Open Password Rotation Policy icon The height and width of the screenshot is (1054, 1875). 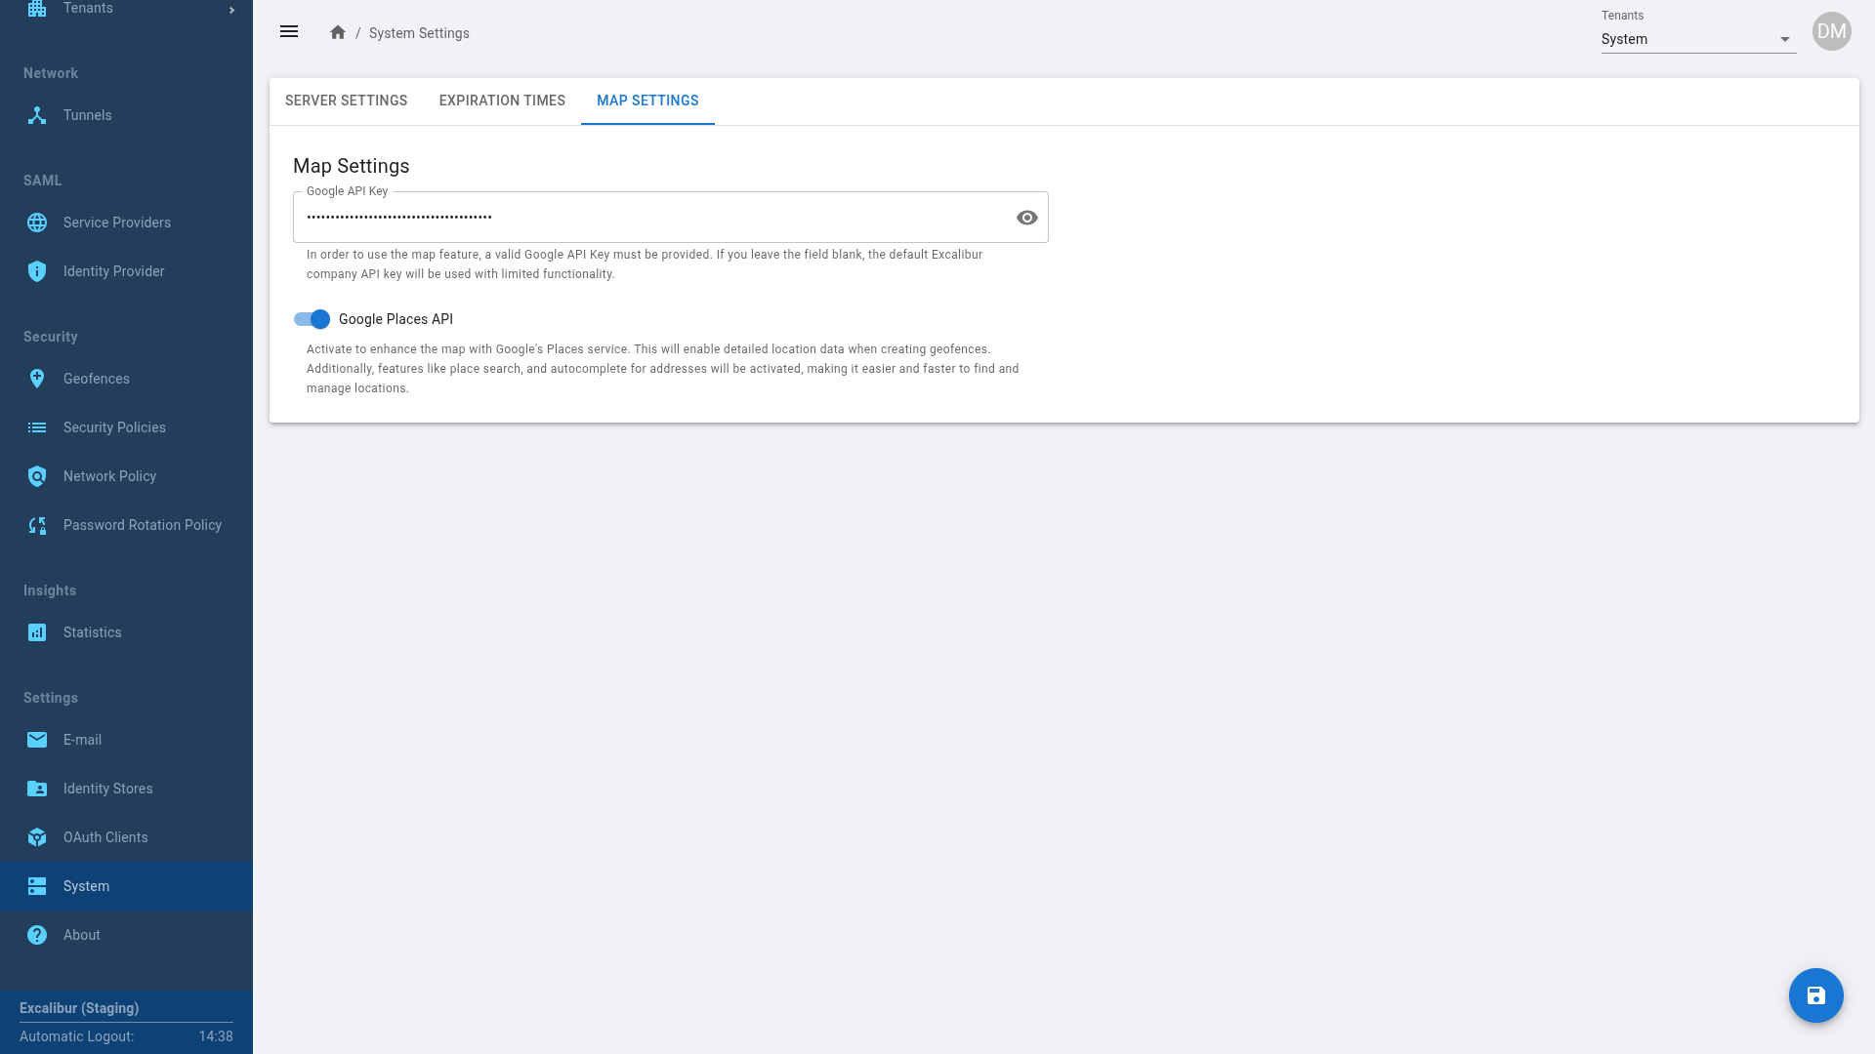(x=37, y=525)
